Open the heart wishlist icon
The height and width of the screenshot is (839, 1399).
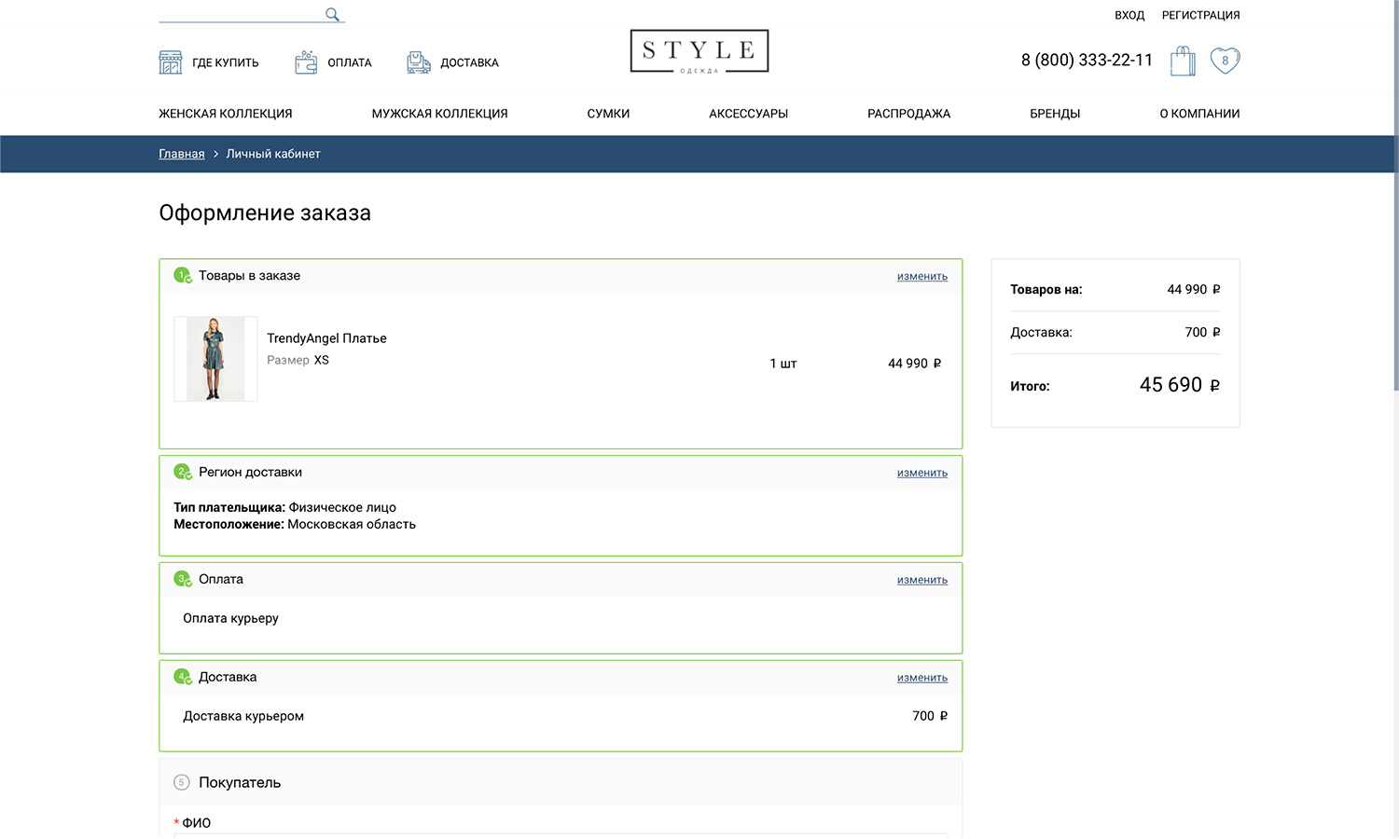[1225, 61]
